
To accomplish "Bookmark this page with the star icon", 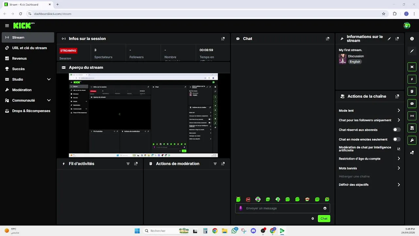I will click(384, 14).
